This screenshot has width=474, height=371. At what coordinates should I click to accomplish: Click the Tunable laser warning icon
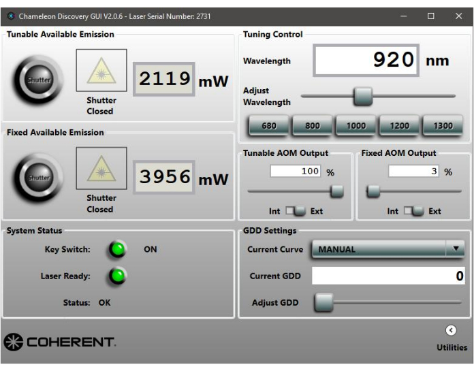(101, 70)
